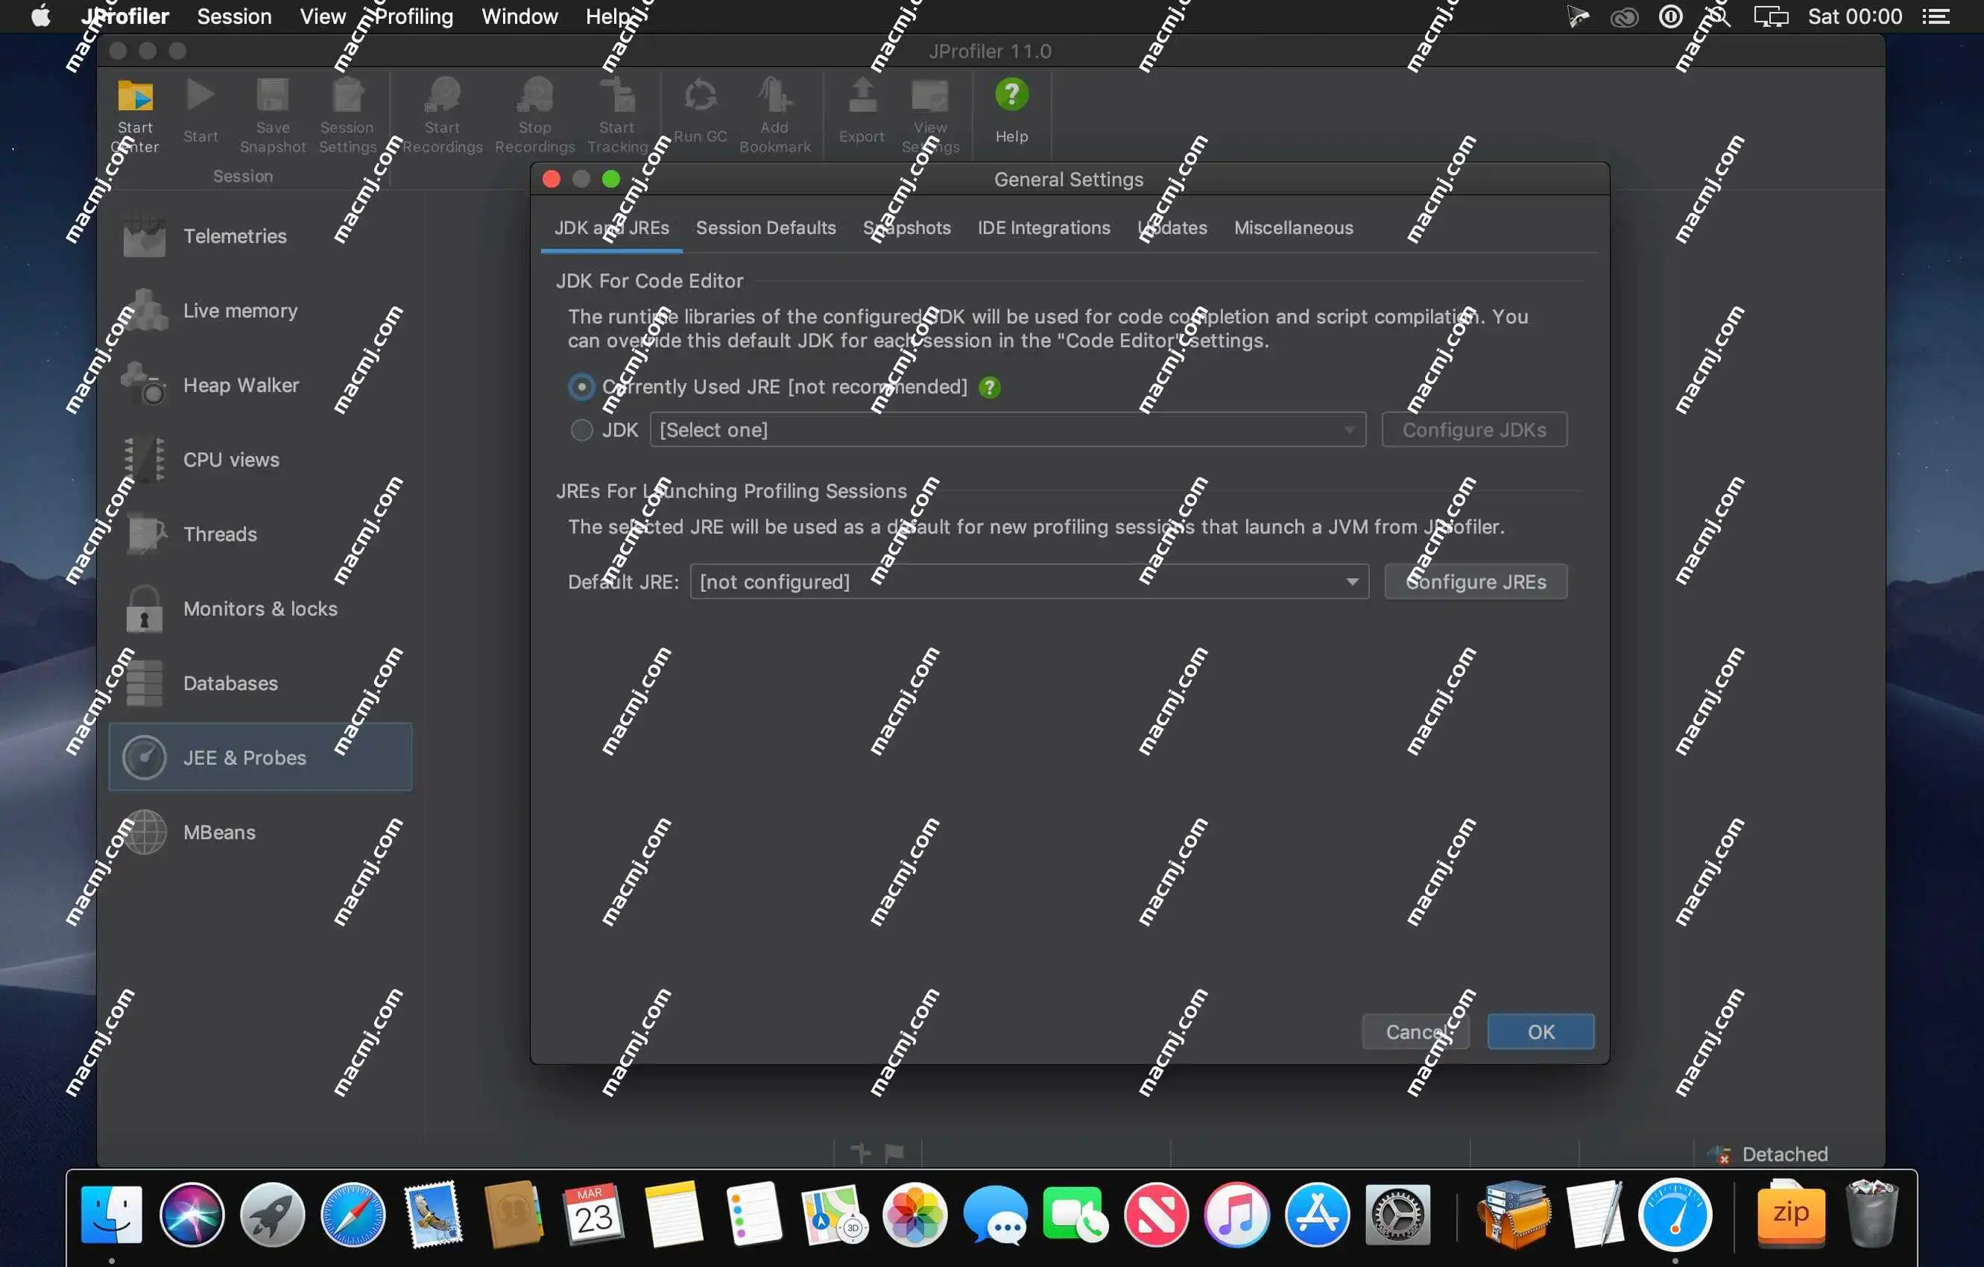This screenshot has height=1267, width=1984.
Task: Click the Detached status icon
Action: coord(1720,1155)
